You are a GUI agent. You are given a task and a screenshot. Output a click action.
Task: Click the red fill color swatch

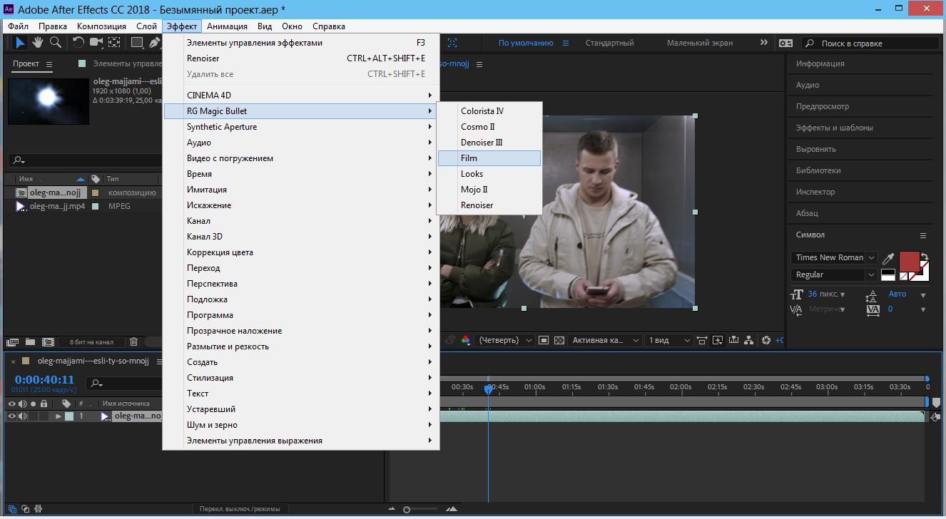coord(909,262)
